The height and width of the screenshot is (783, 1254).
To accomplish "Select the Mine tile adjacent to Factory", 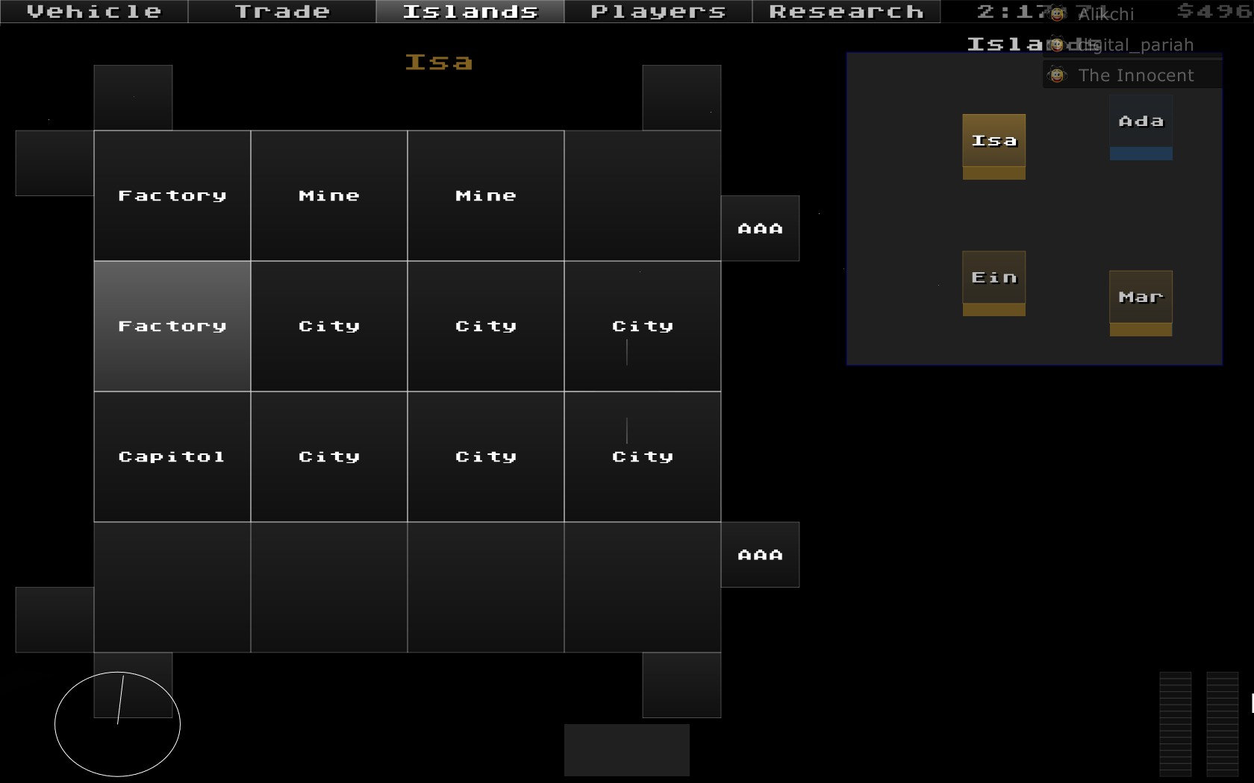I will 328,195.
